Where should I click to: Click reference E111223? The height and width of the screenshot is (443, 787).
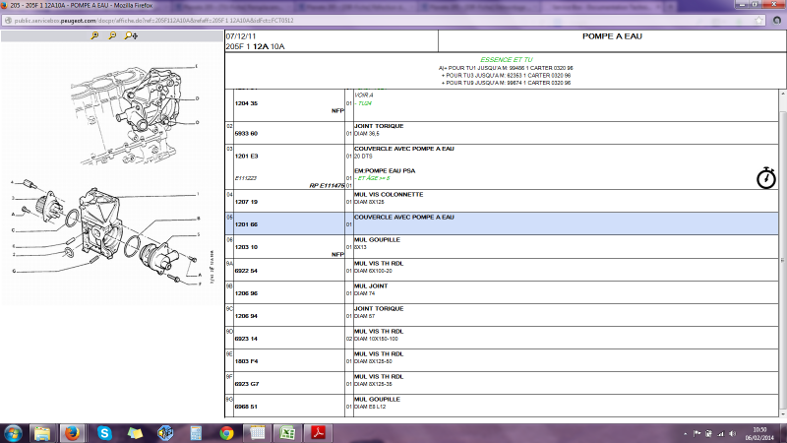[245, 178]
